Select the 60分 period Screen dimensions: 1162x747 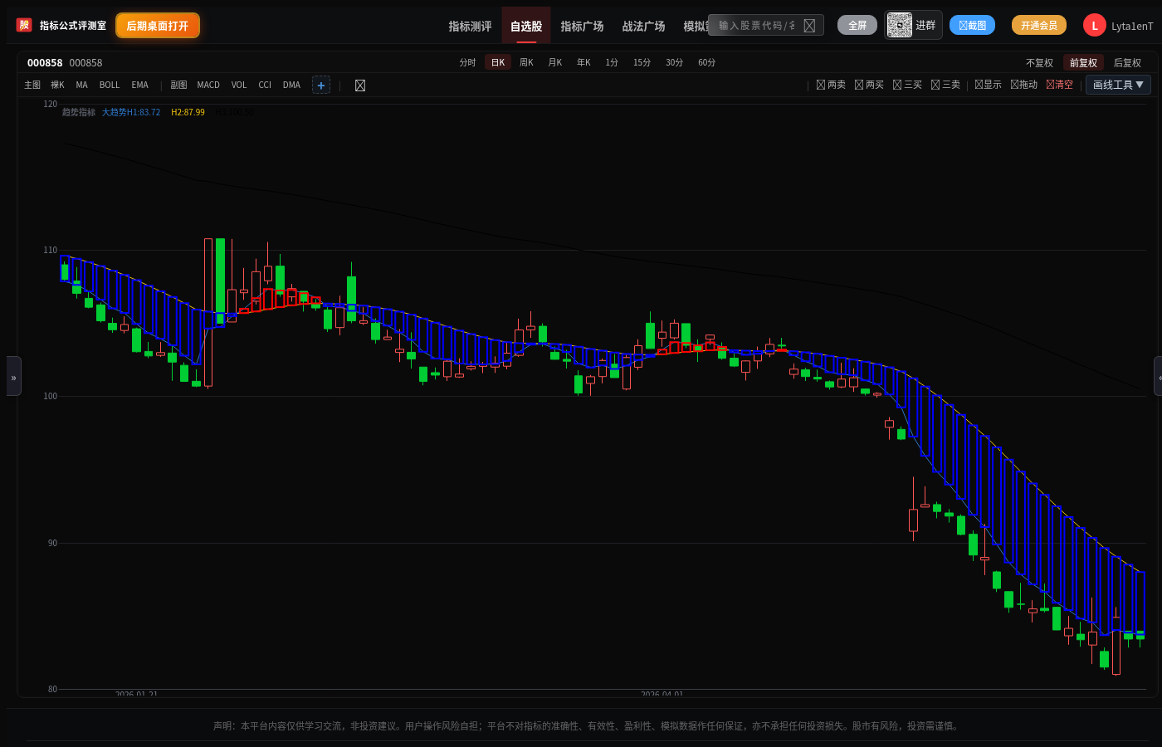pos(706,62)
